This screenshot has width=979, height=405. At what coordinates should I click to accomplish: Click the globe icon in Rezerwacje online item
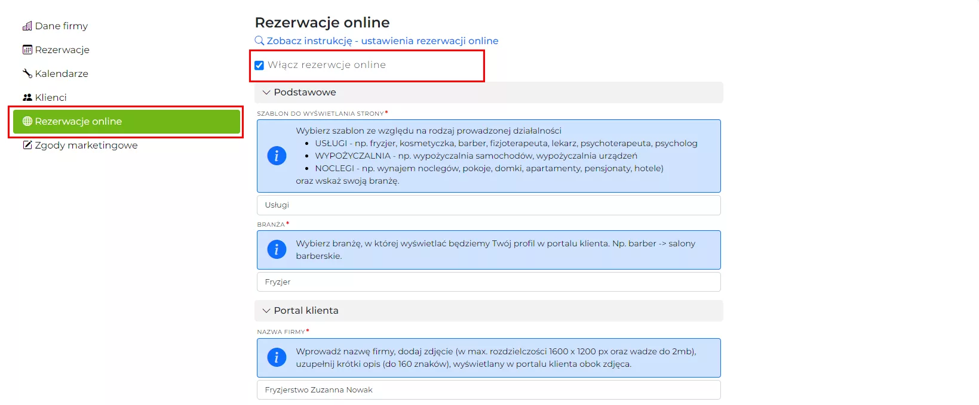[x=27, y=122]
